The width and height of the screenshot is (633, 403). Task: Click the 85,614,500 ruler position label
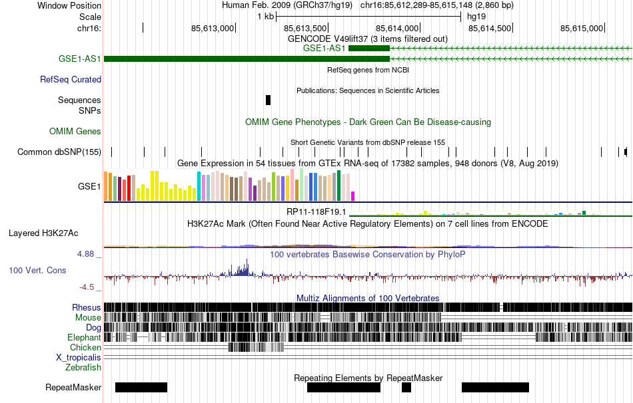tap(490, 28)
